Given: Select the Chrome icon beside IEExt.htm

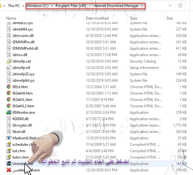Looking at the screenshot, I should (9, 87).
